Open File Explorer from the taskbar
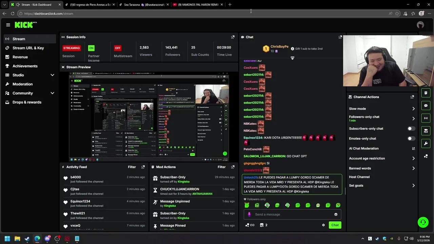 coord(17,239)
